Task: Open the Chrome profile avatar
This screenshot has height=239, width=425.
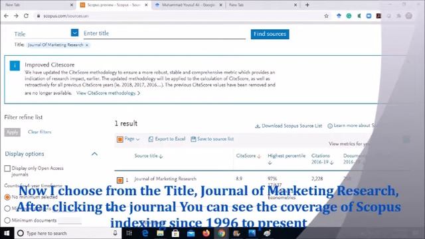Action: tap(409, 16)
